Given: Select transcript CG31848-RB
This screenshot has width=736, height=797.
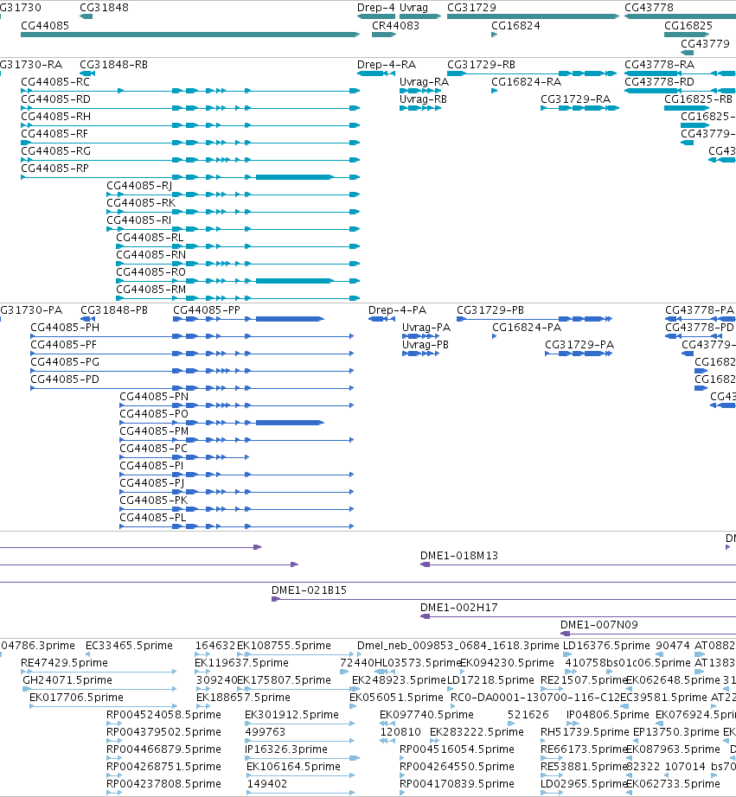Looking at the screenshot, I should point(114,65).
